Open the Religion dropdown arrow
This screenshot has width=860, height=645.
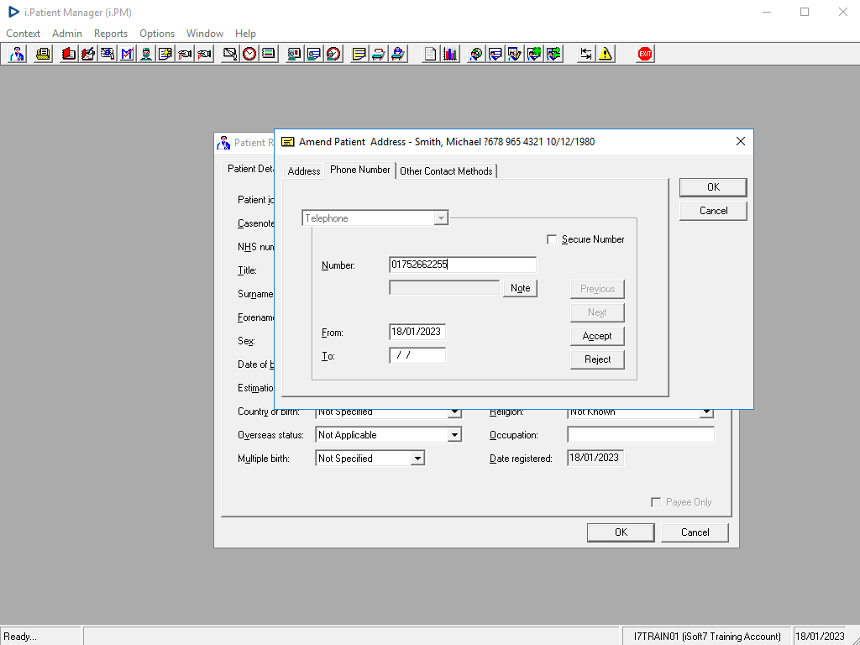pos(706,412)
